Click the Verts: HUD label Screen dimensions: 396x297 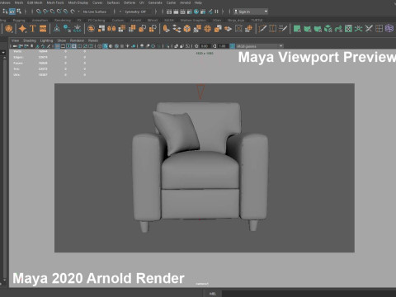[x=17, y=51]
